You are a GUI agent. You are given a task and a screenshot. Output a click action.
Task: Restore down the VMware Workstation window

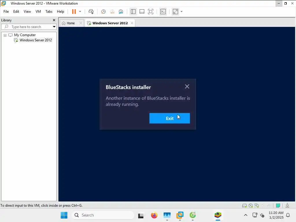pos(286,3)
